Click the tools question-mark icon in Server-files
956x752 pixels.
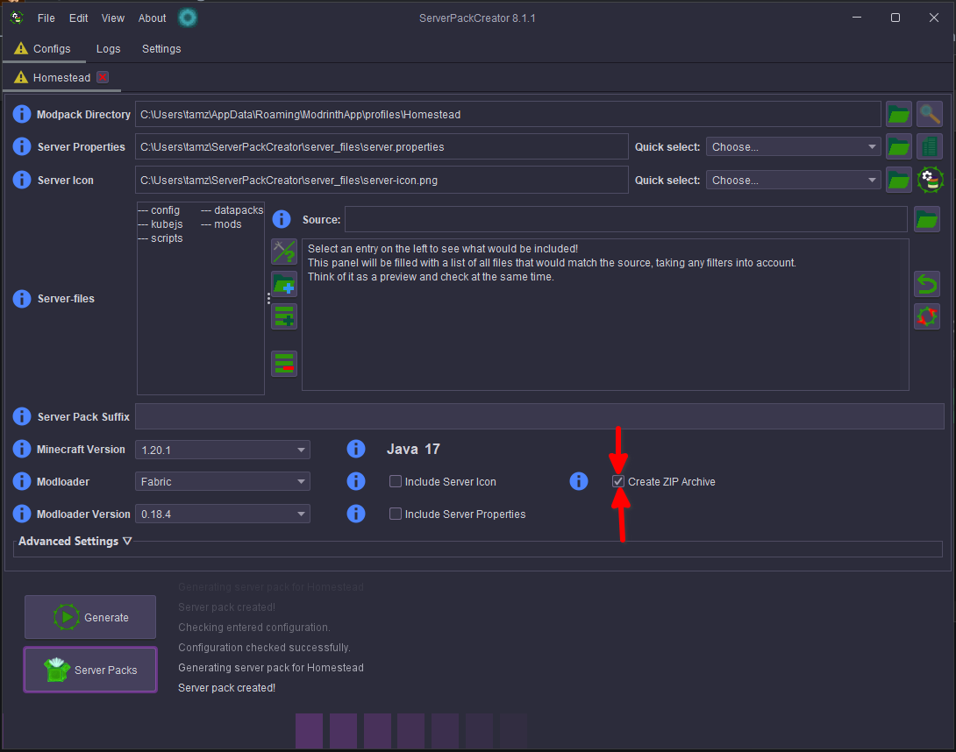(x=284, y=252)
